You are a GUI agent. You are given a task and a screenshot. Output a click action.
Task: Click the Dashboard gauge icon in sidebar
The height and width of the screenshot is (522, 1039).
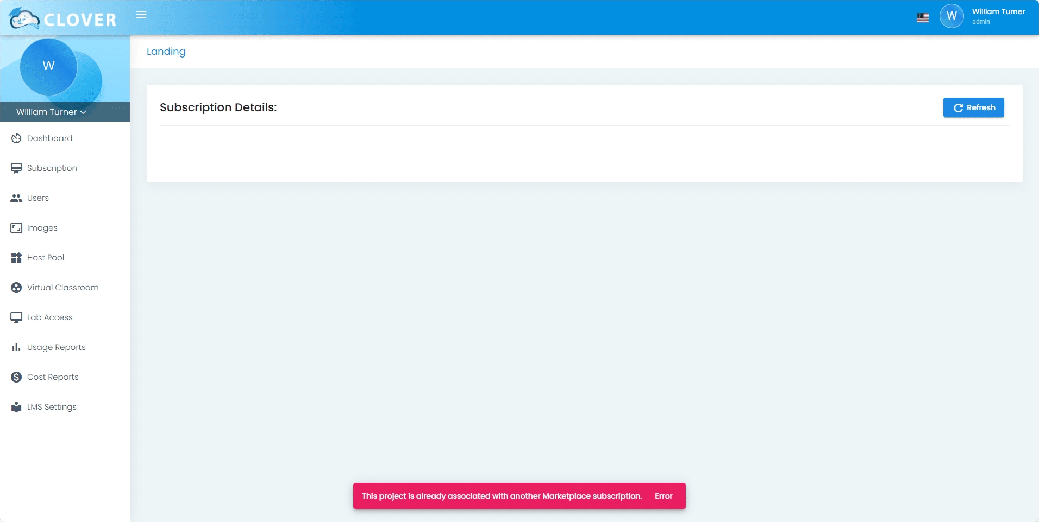(16, 138)
